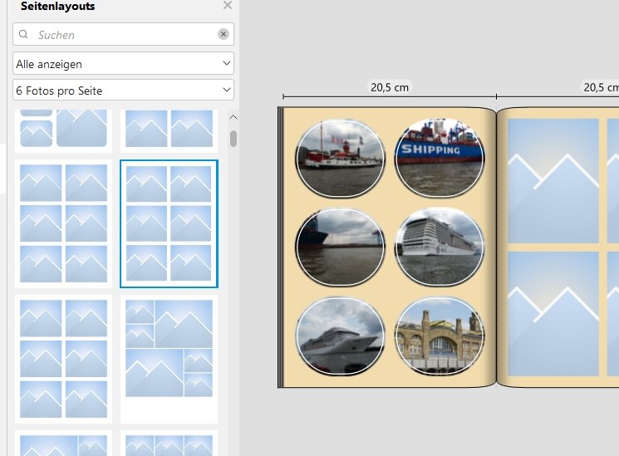Open the '6 Fotos pro Seite' dropdown

(x=123, y=90)
